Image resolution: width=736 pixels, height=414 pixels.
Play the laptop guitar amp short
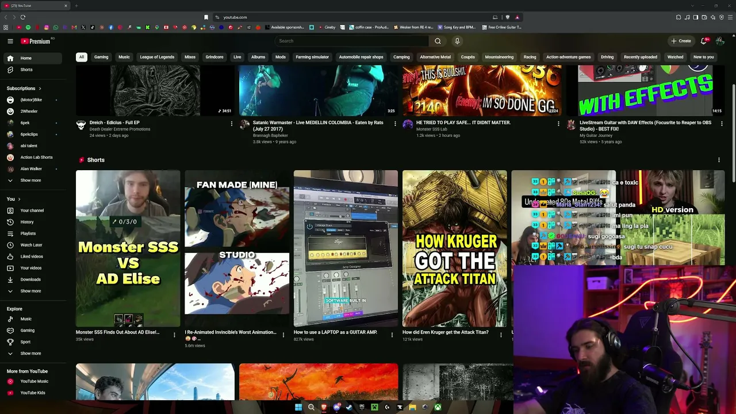coord(346,248)
